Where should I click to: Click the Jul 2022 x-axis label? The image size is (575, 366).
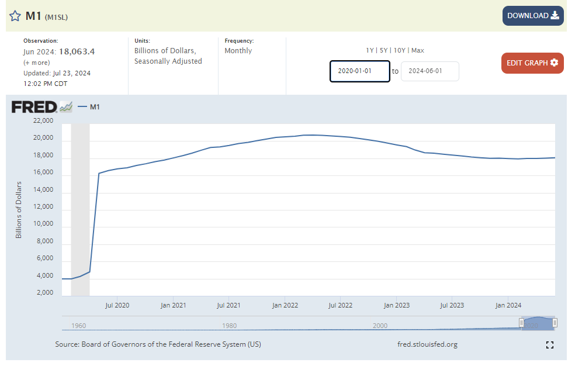click(340, 305)
